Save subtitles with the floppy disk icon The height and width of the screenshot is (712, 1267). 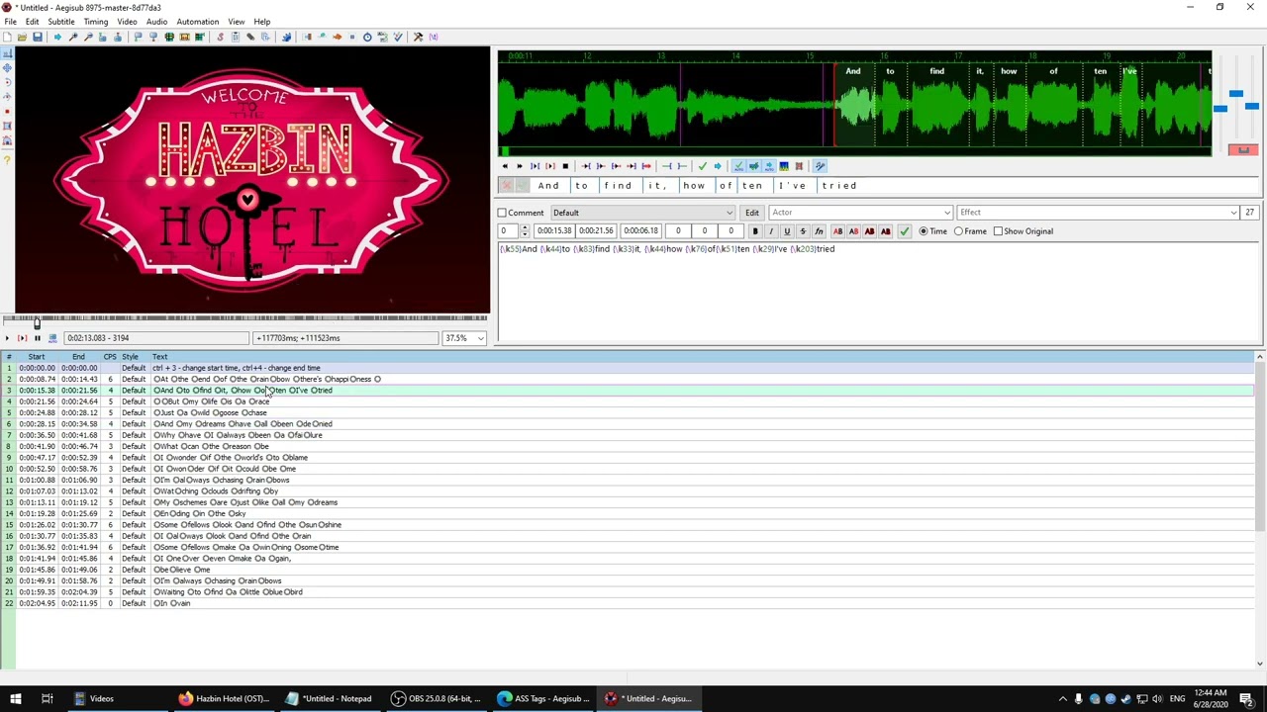(x=38, y=37)
